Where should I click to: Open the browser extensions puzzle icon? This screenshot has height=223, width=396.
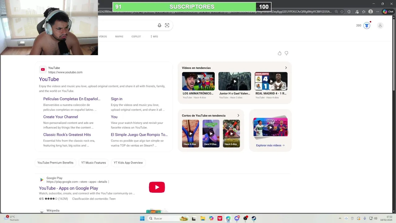tap(349, 12)
